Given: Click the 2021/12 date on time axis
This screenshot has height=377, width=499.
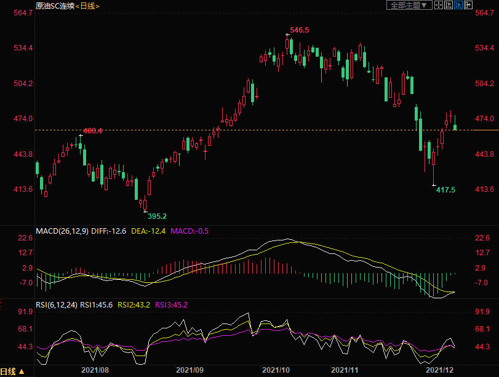Looking at the screenshot, I should (x=441, y=370).
